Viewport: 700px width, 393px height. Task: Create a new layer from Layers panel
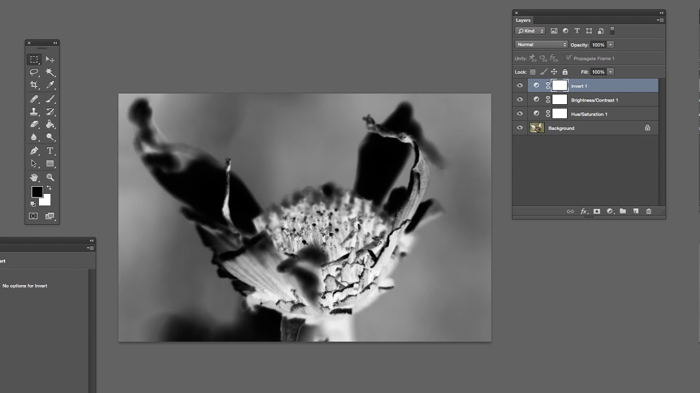(635, 211)
